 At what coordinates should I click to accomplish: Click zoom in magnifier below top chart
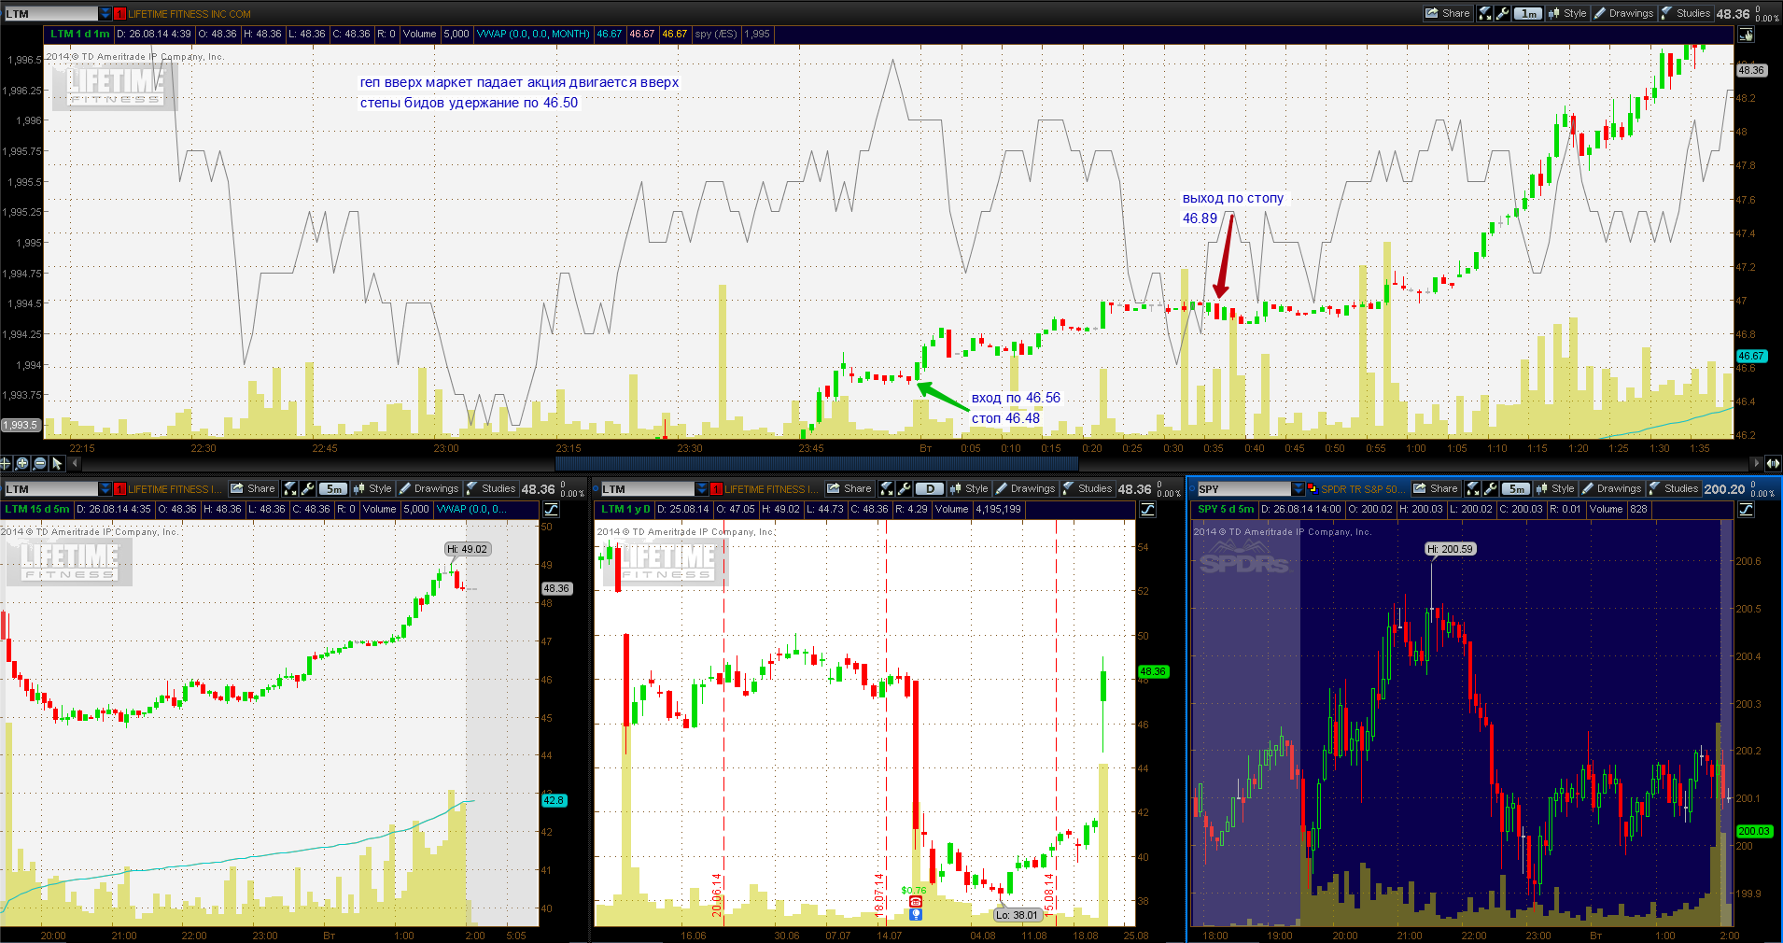point(22,463)
